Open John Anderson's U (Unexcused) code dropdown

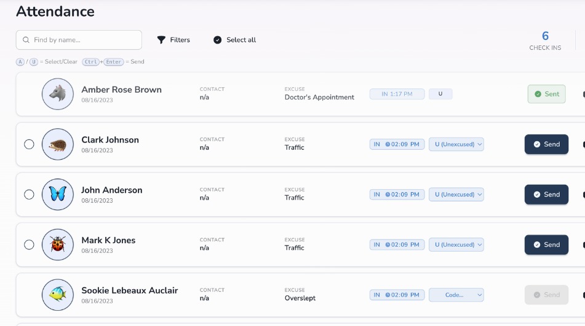(456, 194)
